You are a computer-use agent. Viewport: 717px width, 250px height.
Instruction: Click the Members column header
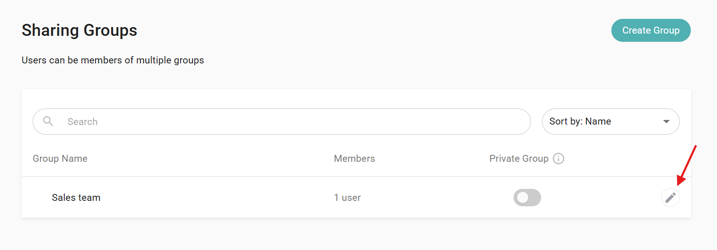point(354,159)
